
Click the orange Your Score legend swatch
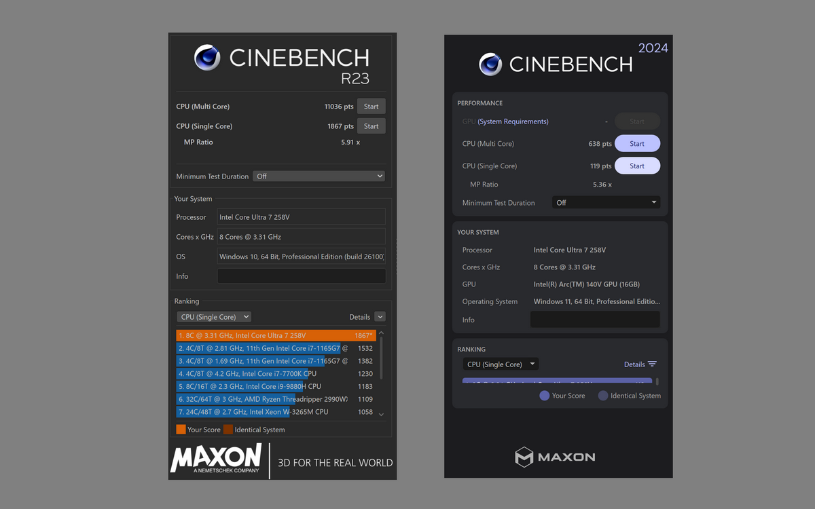[x=181, y=430]
